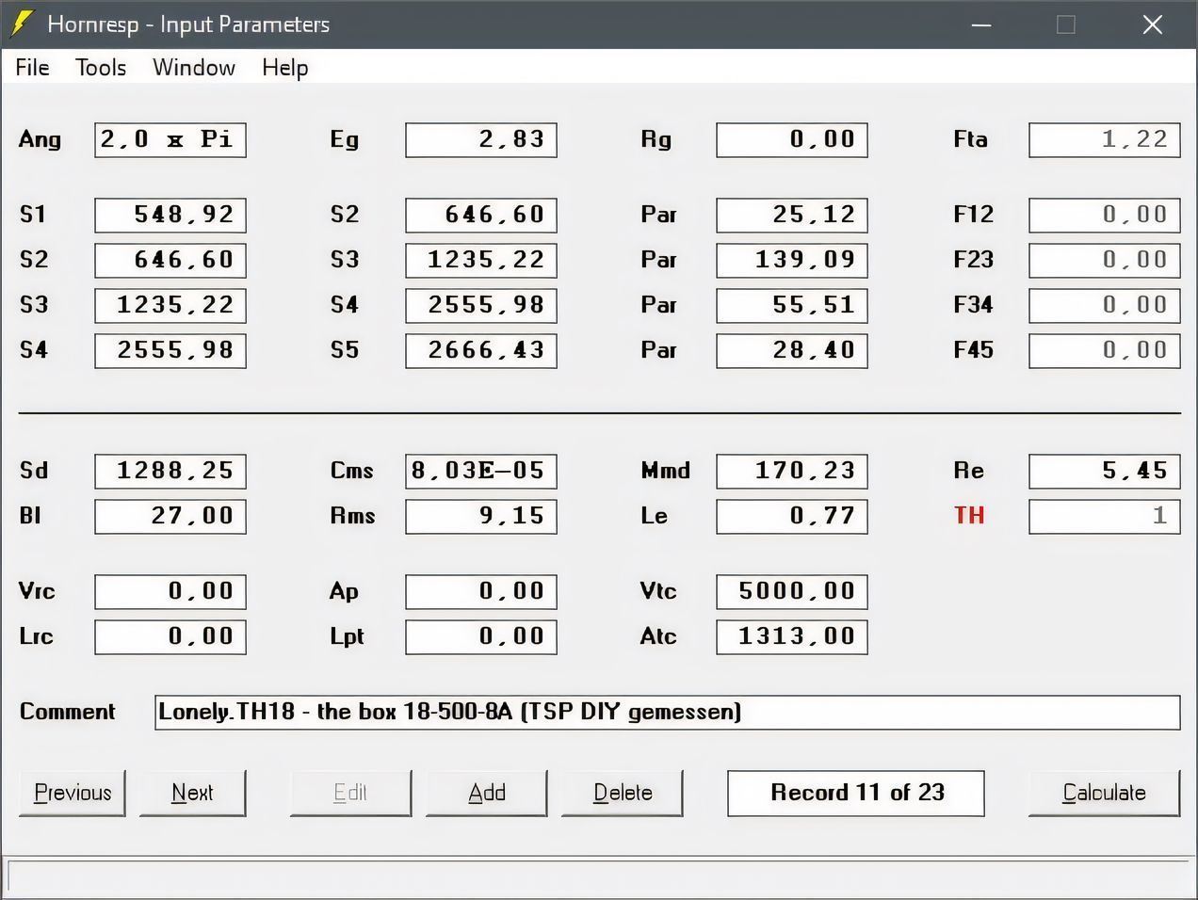Close the Hornresp window
Screen dimensions: 1198x900
coord(1153,24)
